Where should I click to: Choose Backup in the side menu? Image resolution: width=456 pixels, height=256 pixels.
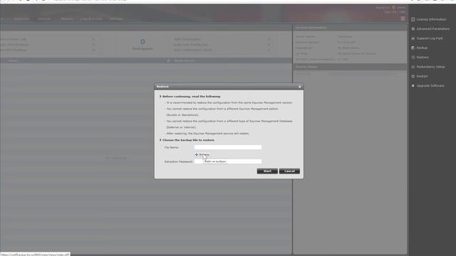422,48
